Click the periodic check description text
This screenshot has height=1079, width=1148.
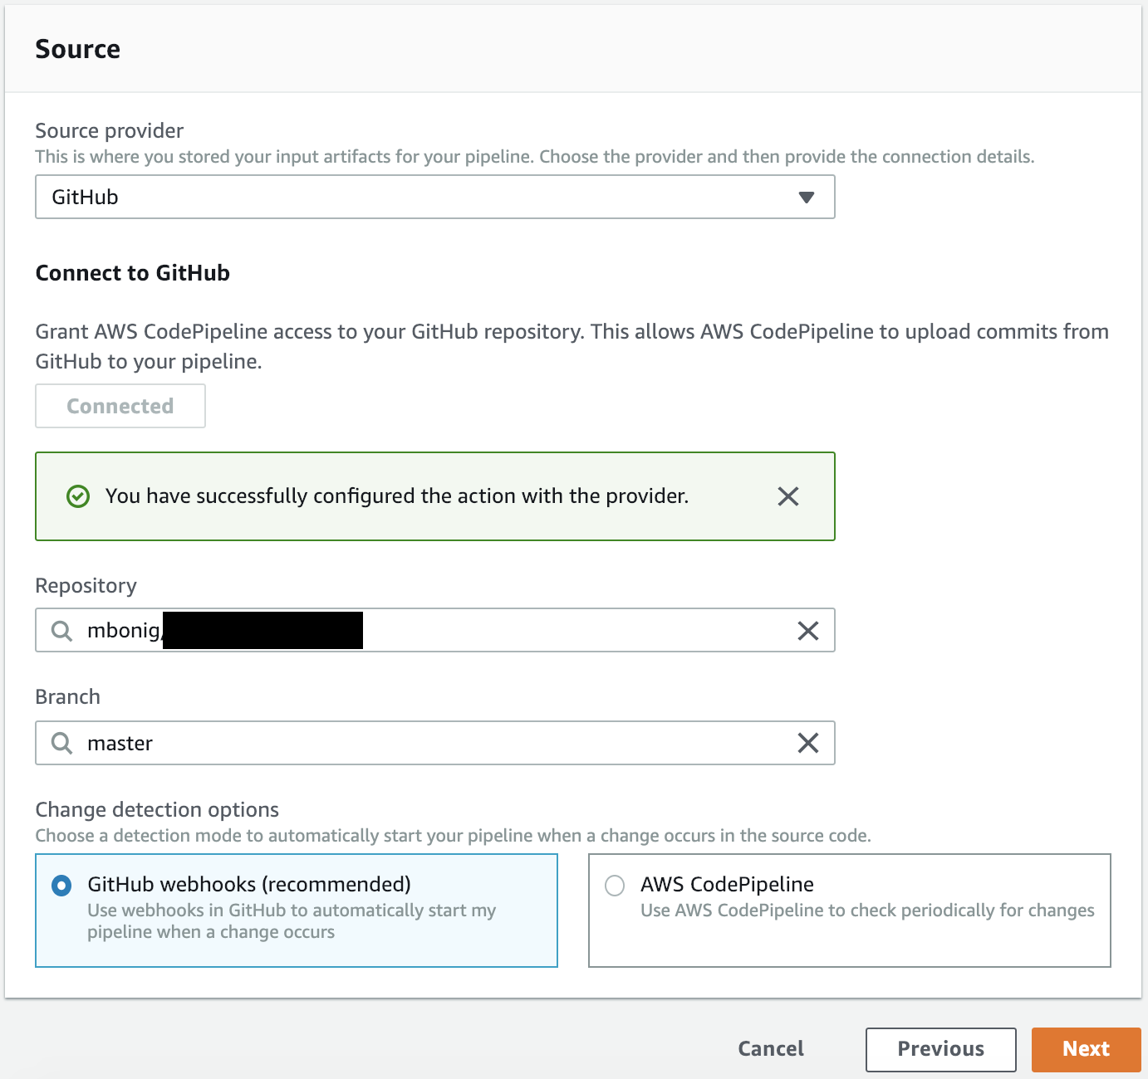[867, 911]
